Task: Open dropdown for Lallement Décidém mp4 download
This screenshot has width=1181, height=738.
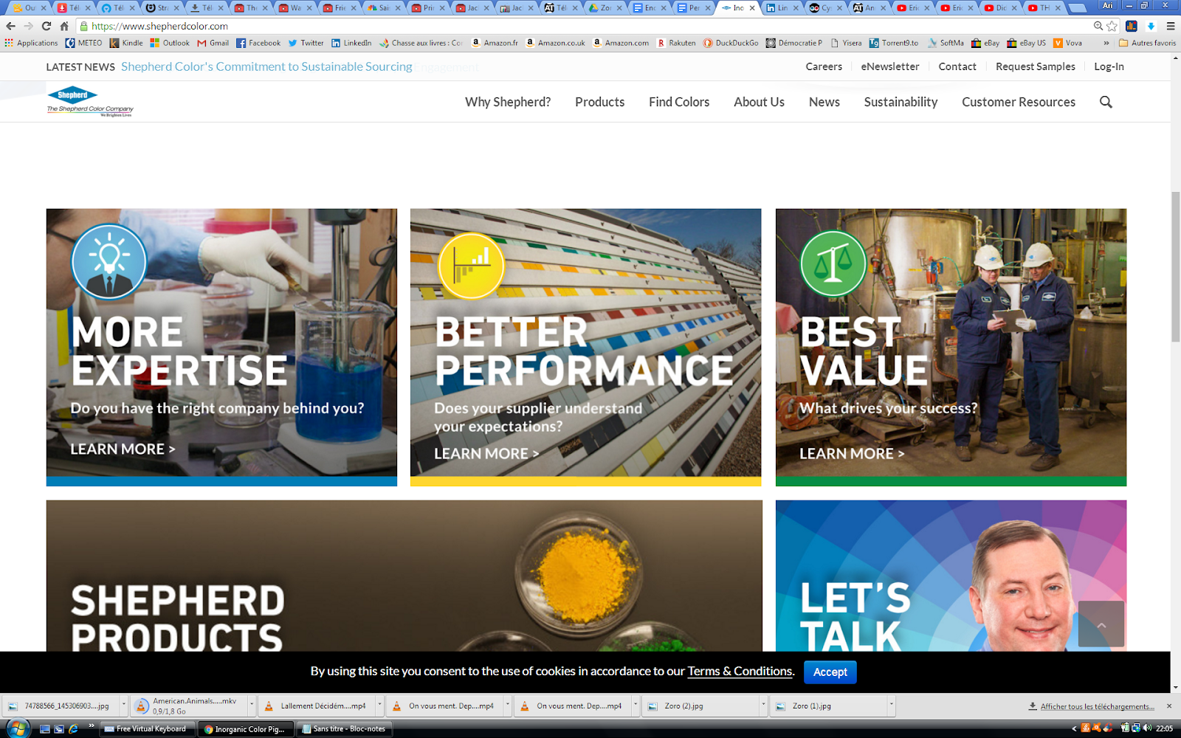Action: (x=379, y=706)
